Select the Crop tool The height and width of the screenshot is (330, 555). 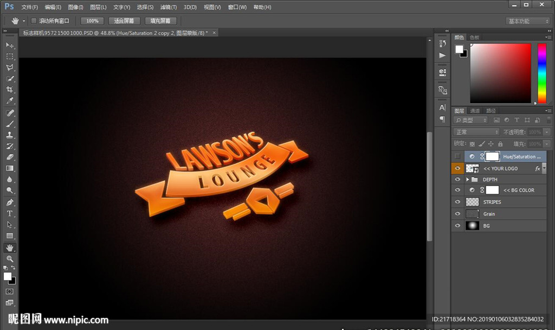click(x=10, y=90)
